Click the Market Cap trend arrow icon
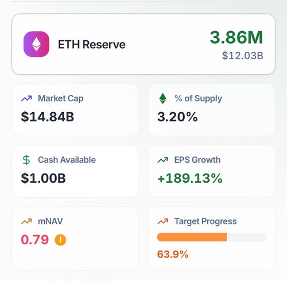 26,99
